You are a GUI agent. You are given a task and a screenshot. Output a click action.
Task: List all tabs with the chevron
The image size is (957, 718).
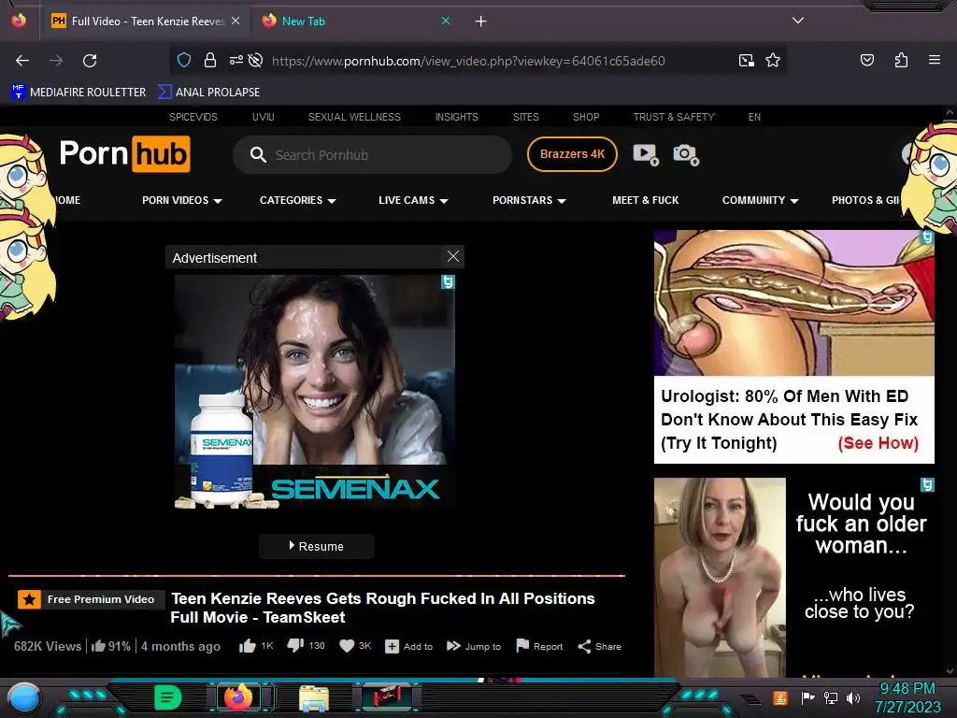(x=798, y=21)
